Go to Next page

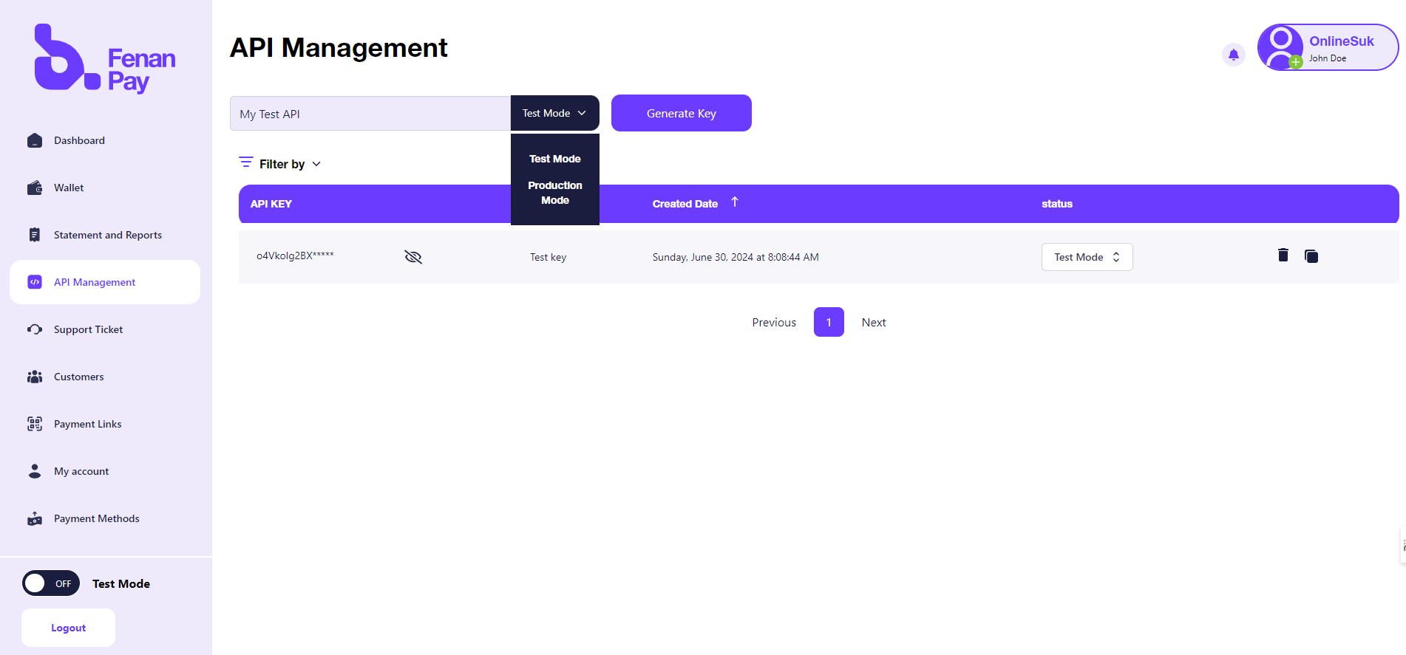coord(874,323)
